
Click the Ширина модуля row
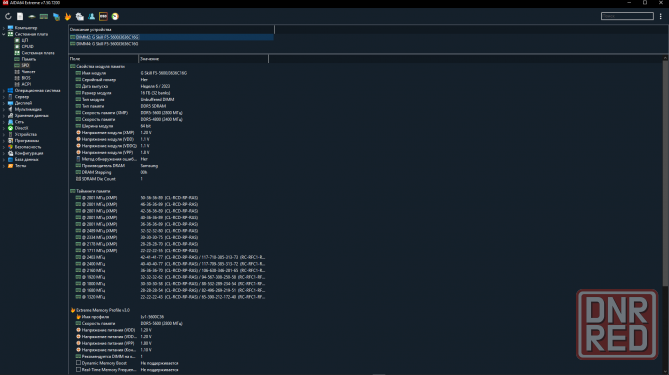(x=169, y=126)
